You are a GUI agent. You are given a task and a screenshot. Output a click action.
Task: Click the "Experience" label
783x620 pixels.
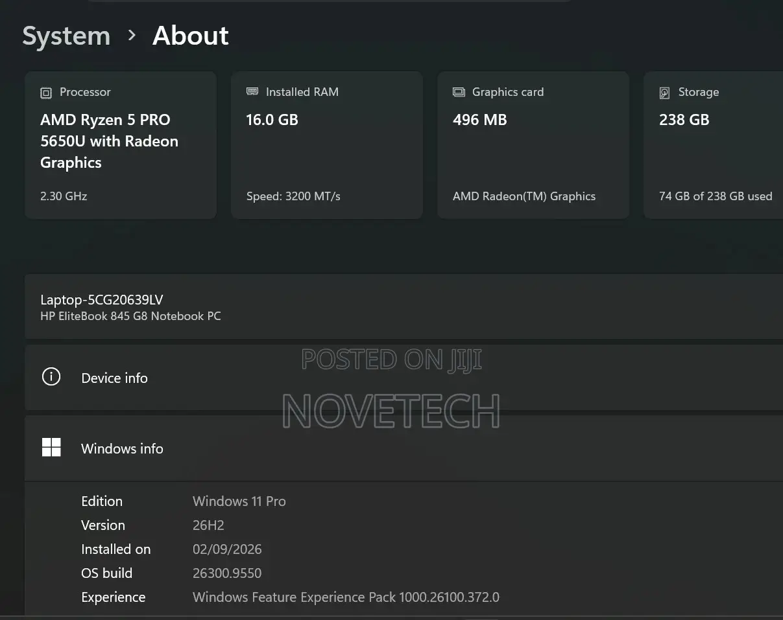[114, 597]
